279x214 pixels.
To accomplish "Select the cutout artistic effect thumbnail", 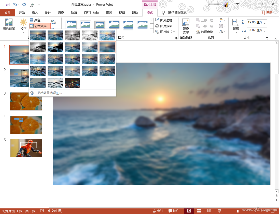I will pyautogui.click(x=38, y=83).
